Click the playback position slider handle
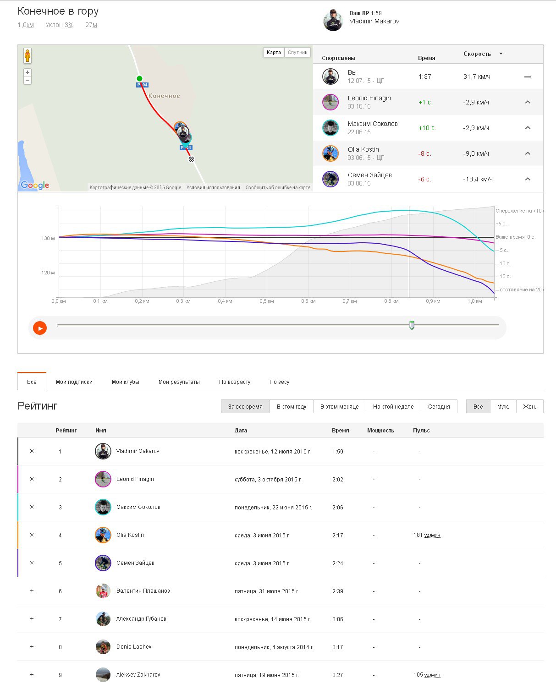This screenshot has height=683, width=556. tap(412, 325)
